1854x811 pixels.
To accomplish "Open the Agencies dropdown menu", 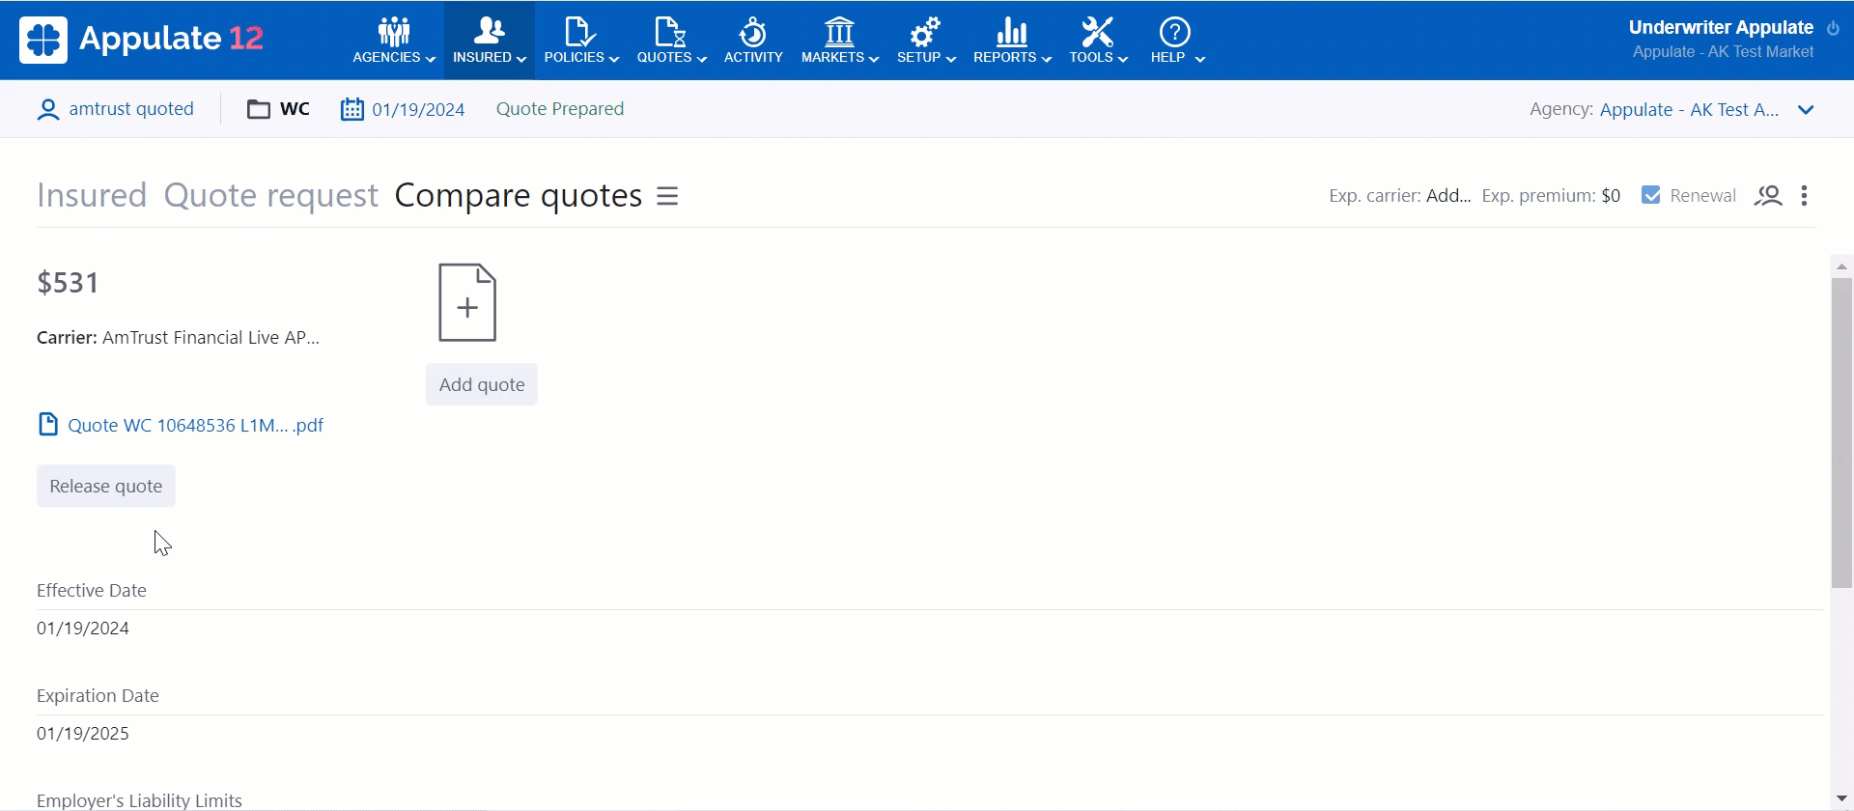I will (393, 41).
